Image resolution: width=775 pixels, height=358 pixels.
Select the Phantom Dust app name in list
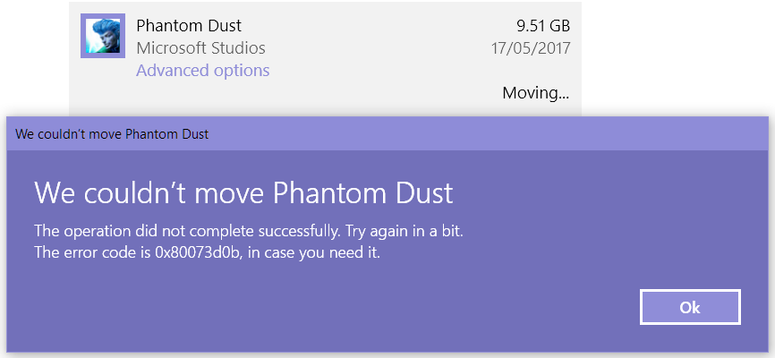[x=189, y=25]
